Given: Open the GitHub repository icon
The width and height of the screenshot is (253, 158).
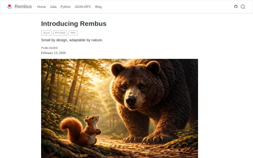Looking at the screenshot, I should pyautogui.click(x=236, y=6).
